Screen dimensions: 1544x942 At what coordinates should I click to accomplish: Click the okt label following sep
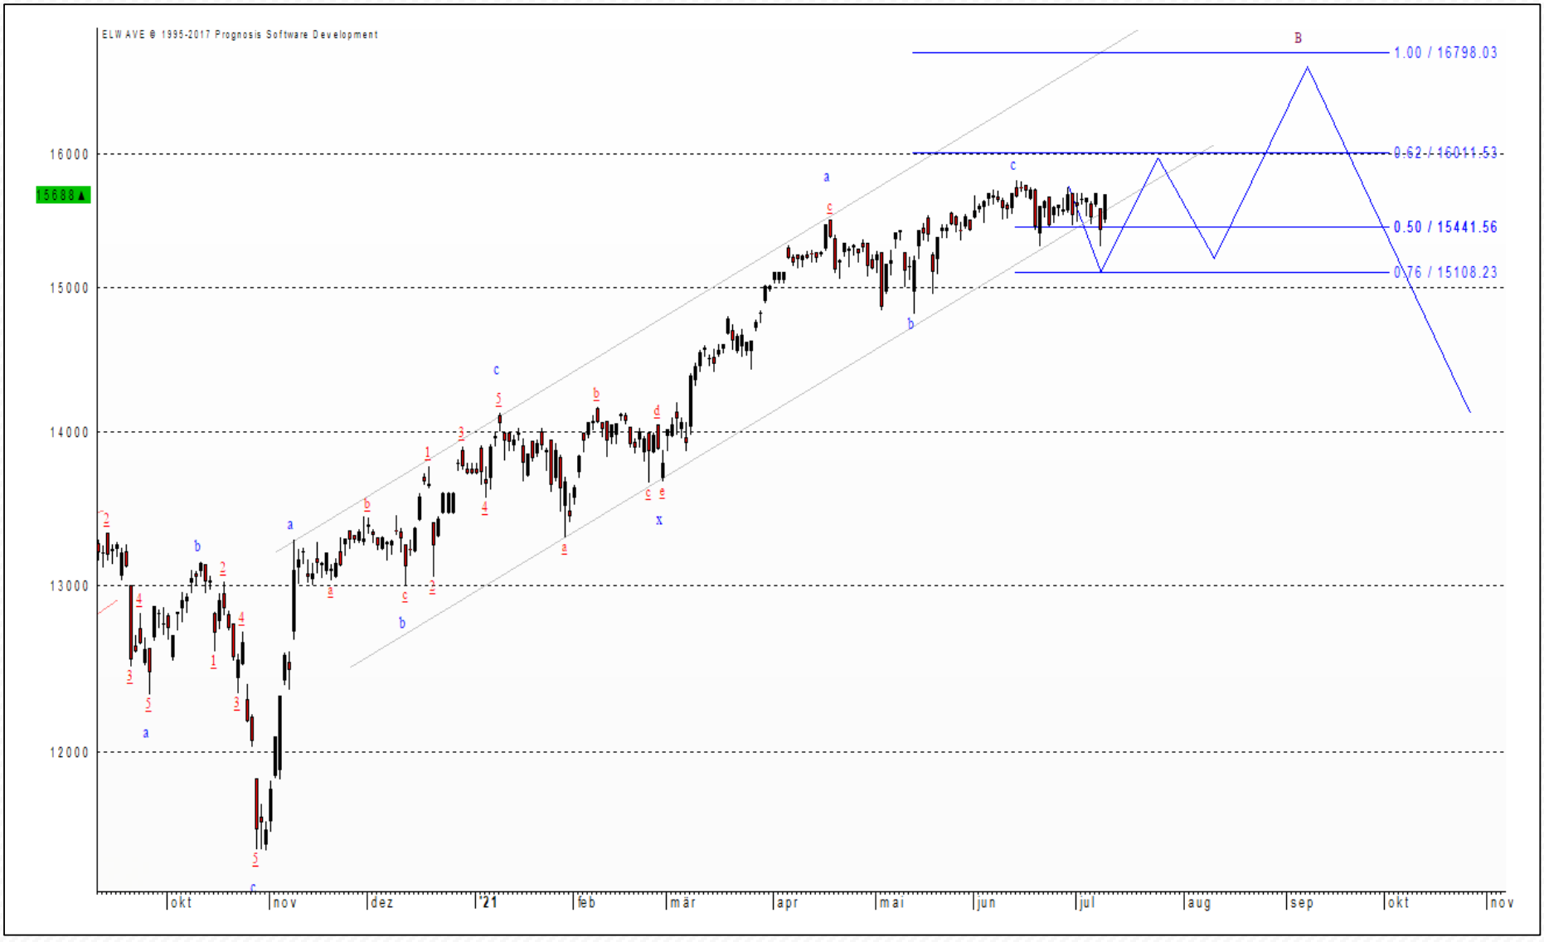[x=1398, y=903]
